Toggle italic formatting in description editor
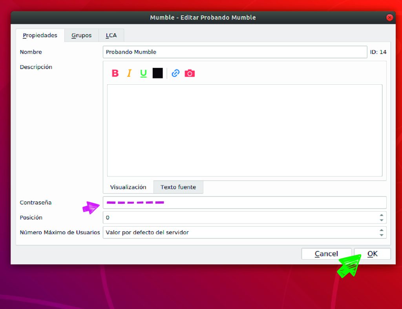This screenshot has height=309, width=402. [129, 73]
